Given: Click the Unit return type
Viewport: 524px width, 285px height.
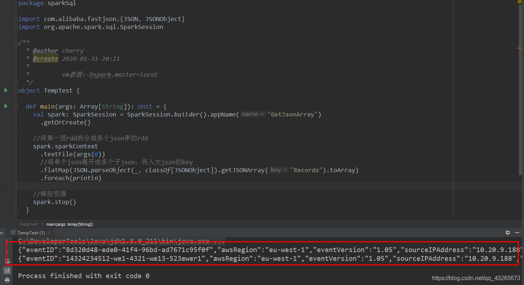Looking at the screenshot, I should [145, 106].
